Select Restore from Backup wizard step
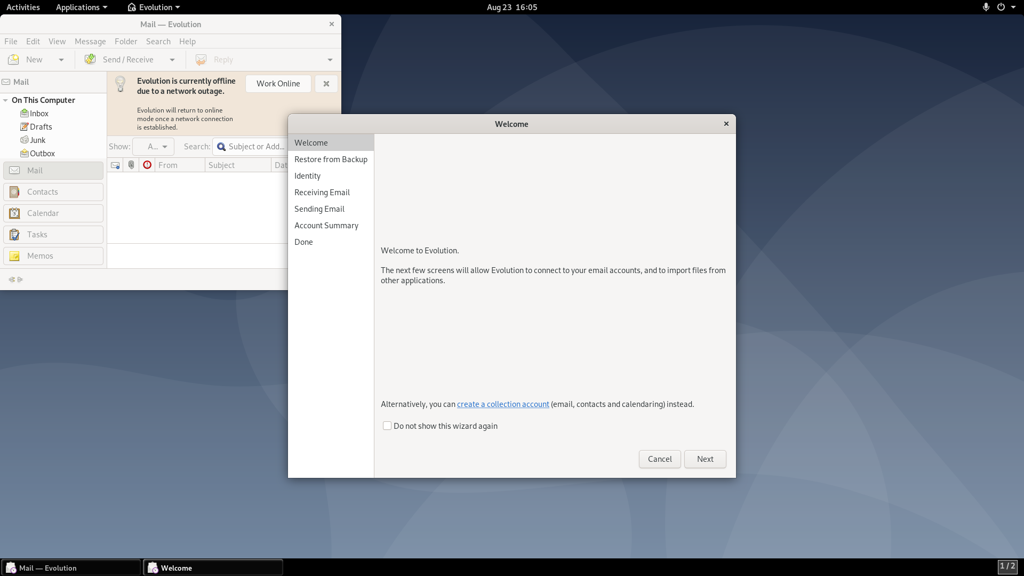 pos(331,159)
